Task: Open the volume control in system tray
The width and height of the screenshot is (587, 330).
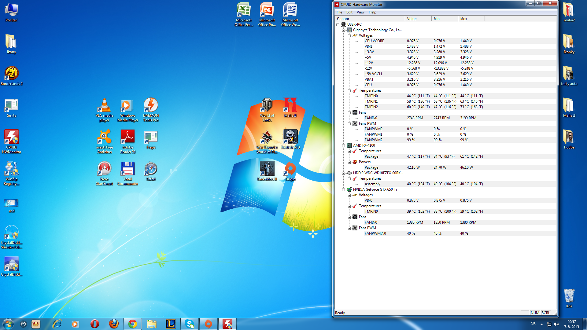Action: [x=556, y=324]
